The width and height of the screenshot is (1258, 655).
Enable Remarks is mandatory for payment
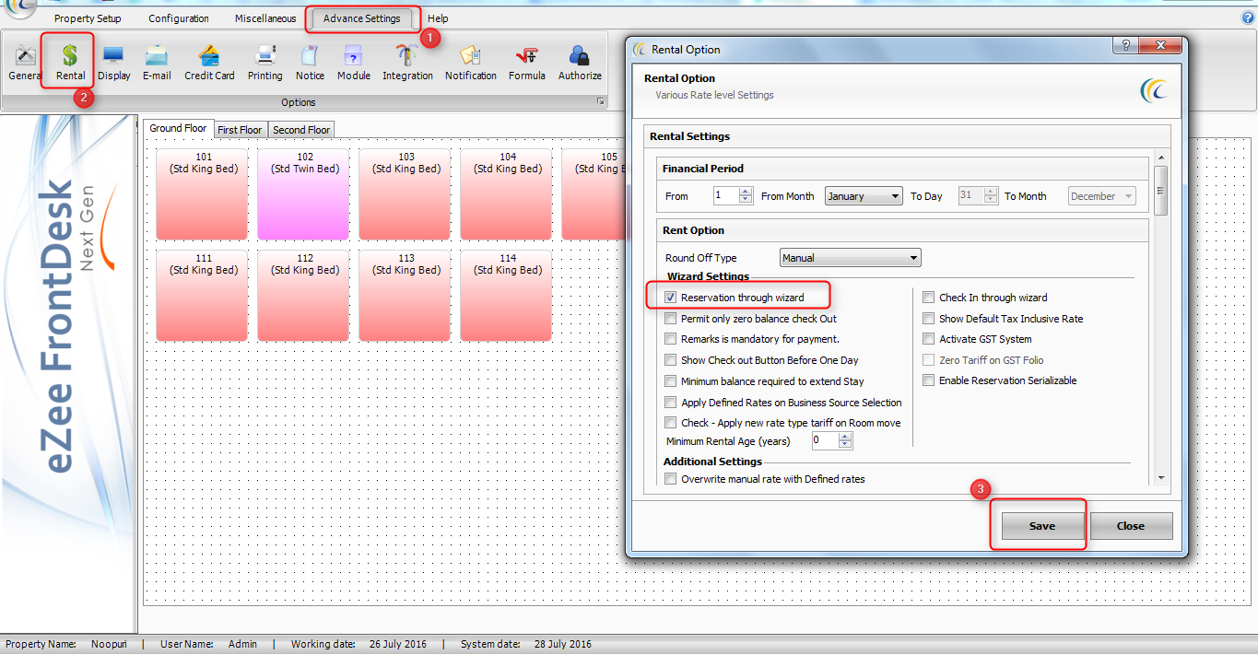coord(671,339)
